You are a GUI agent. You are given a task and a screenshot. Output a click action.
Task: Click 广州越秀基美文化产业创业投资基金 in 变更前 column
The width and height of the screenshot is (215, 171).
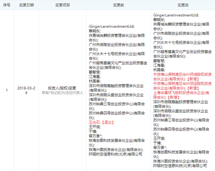[x=118, y=65]
